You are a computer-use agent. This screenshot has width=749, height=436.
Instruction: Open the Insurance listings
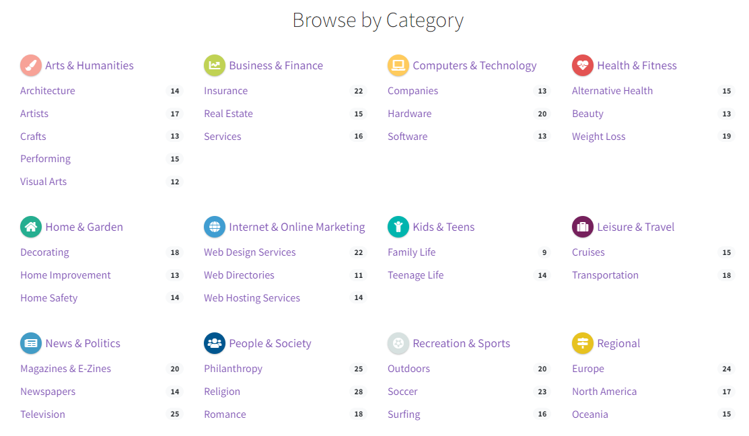[x=225, y=90]
